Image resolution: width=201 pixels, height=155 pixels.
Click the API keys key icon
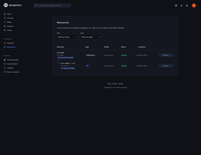5,18
